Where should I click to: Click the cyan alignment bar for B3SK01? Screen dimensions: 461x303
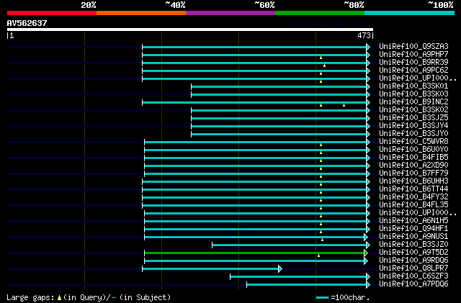279,86
